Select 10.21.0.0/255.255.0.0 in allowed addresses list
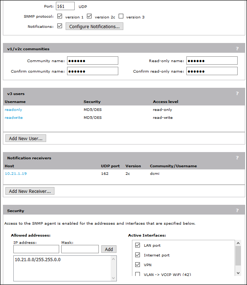Image resolution: width=247 pixels, height=285 pixels. click(x=38, y=260)
